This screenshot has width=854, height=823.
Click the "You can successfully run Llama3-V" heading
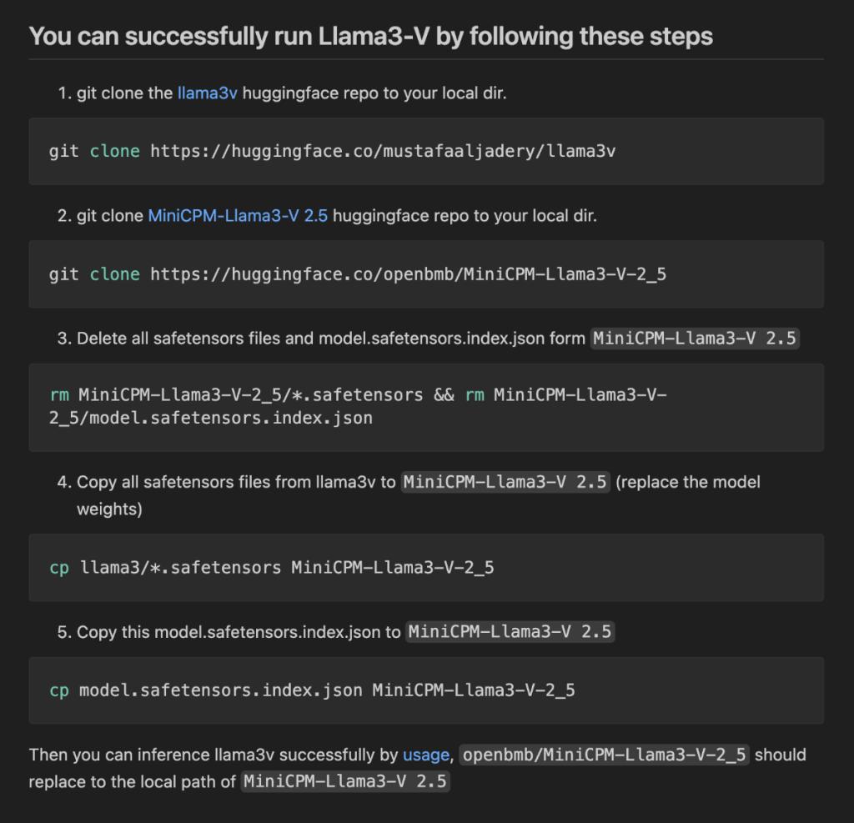(x=370, y=36)
